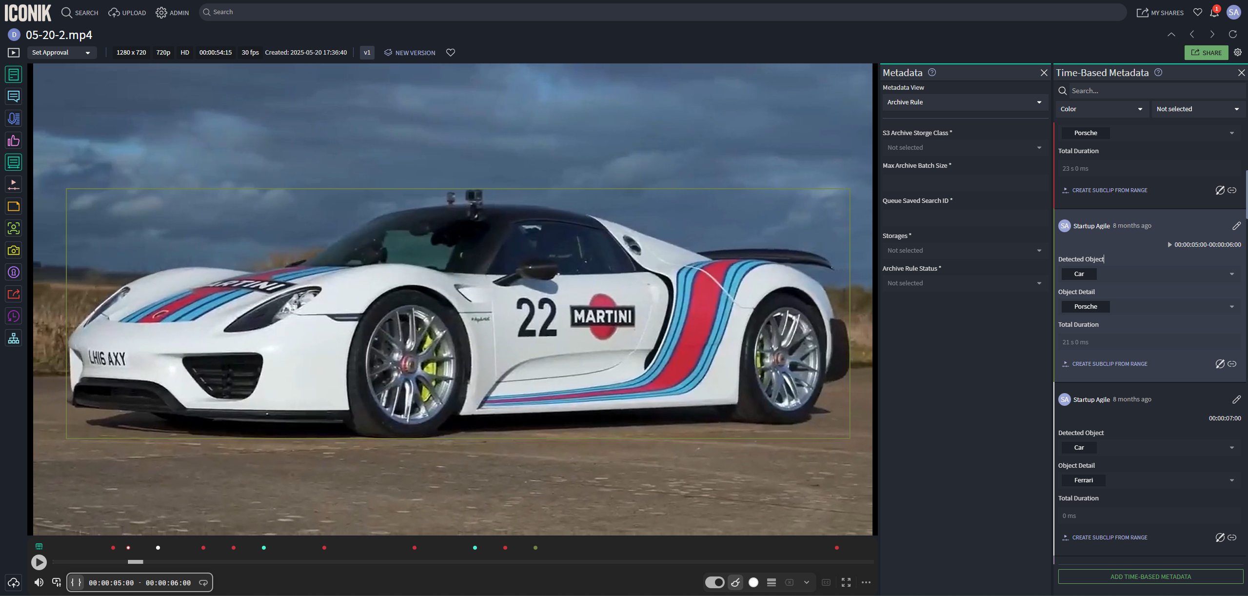Toggle the playback settings icon beside volume
This screenshot has width=1248, height=596.
click(x=57, y=582)
